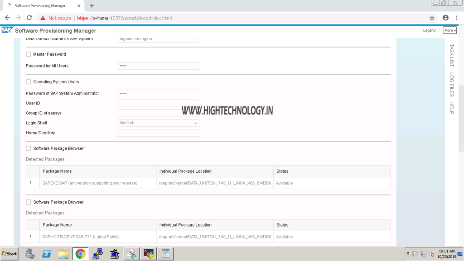The height and width of the screenshot is (261, 464).
Task: Click the Home Directory input field
Action: tap(158, 133)
